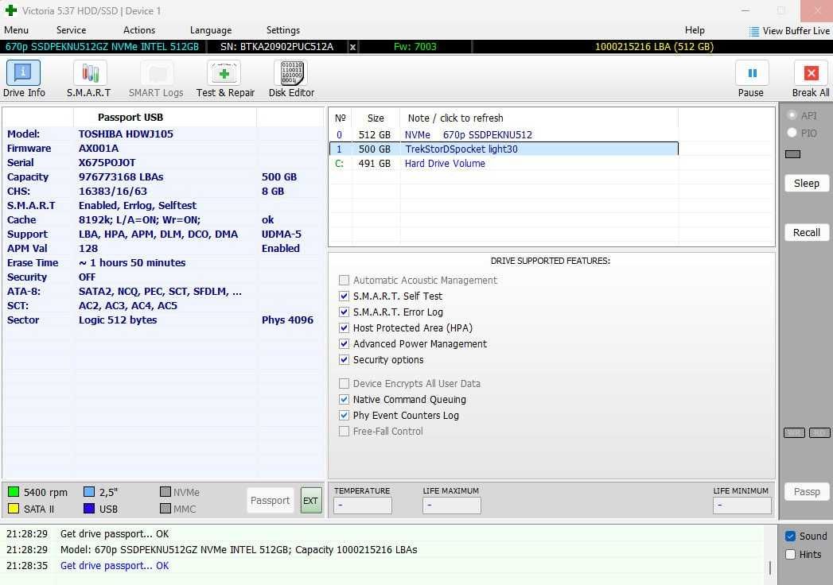Click the LIFE MINIMUM value field

(742, 506)
